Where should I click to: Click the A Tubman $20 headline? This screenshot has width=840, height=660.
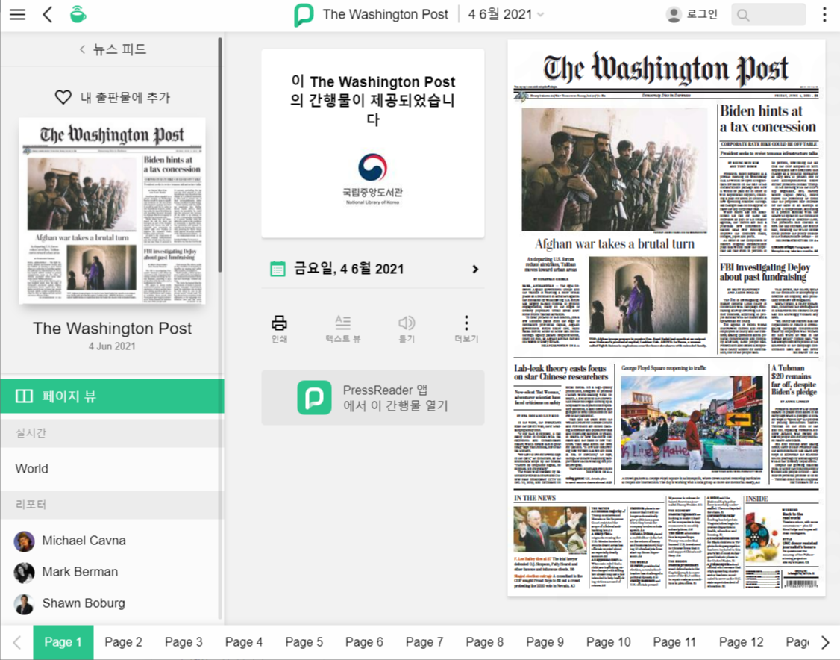(794, 380)
